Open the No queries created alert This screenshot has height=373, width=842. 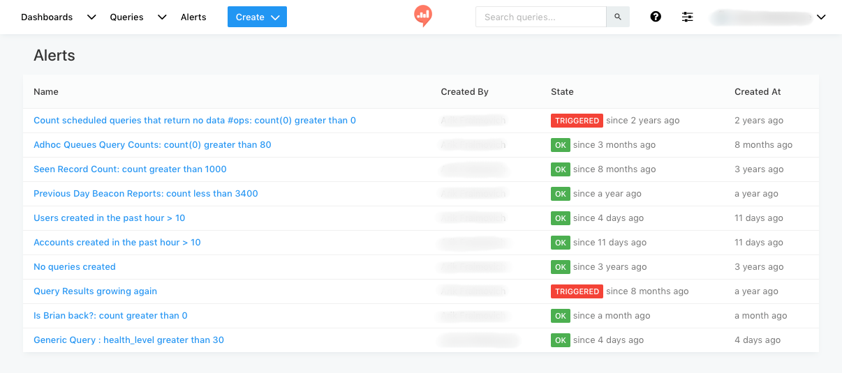[75, 267]
